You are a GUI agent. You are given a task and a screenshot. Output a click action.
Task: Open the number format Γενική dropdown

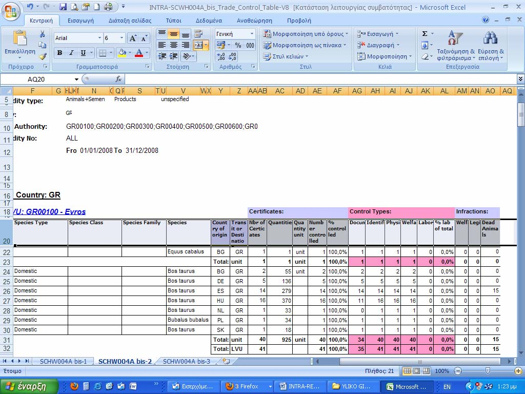coord(252,34)
